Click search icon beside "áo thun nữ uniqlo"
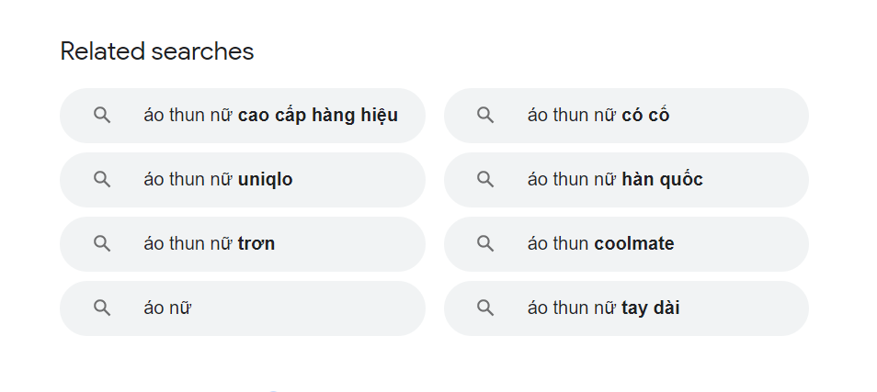The height and width of the screenshot is (392, 877). point(102,180)
